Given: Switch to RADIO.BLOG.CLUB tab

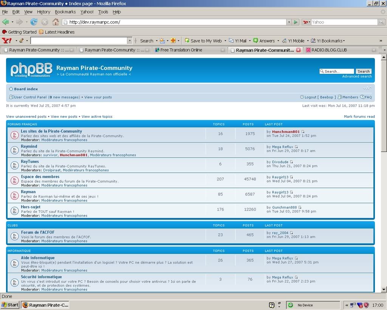Looking at the screenshot, I should tap(341, 50).
